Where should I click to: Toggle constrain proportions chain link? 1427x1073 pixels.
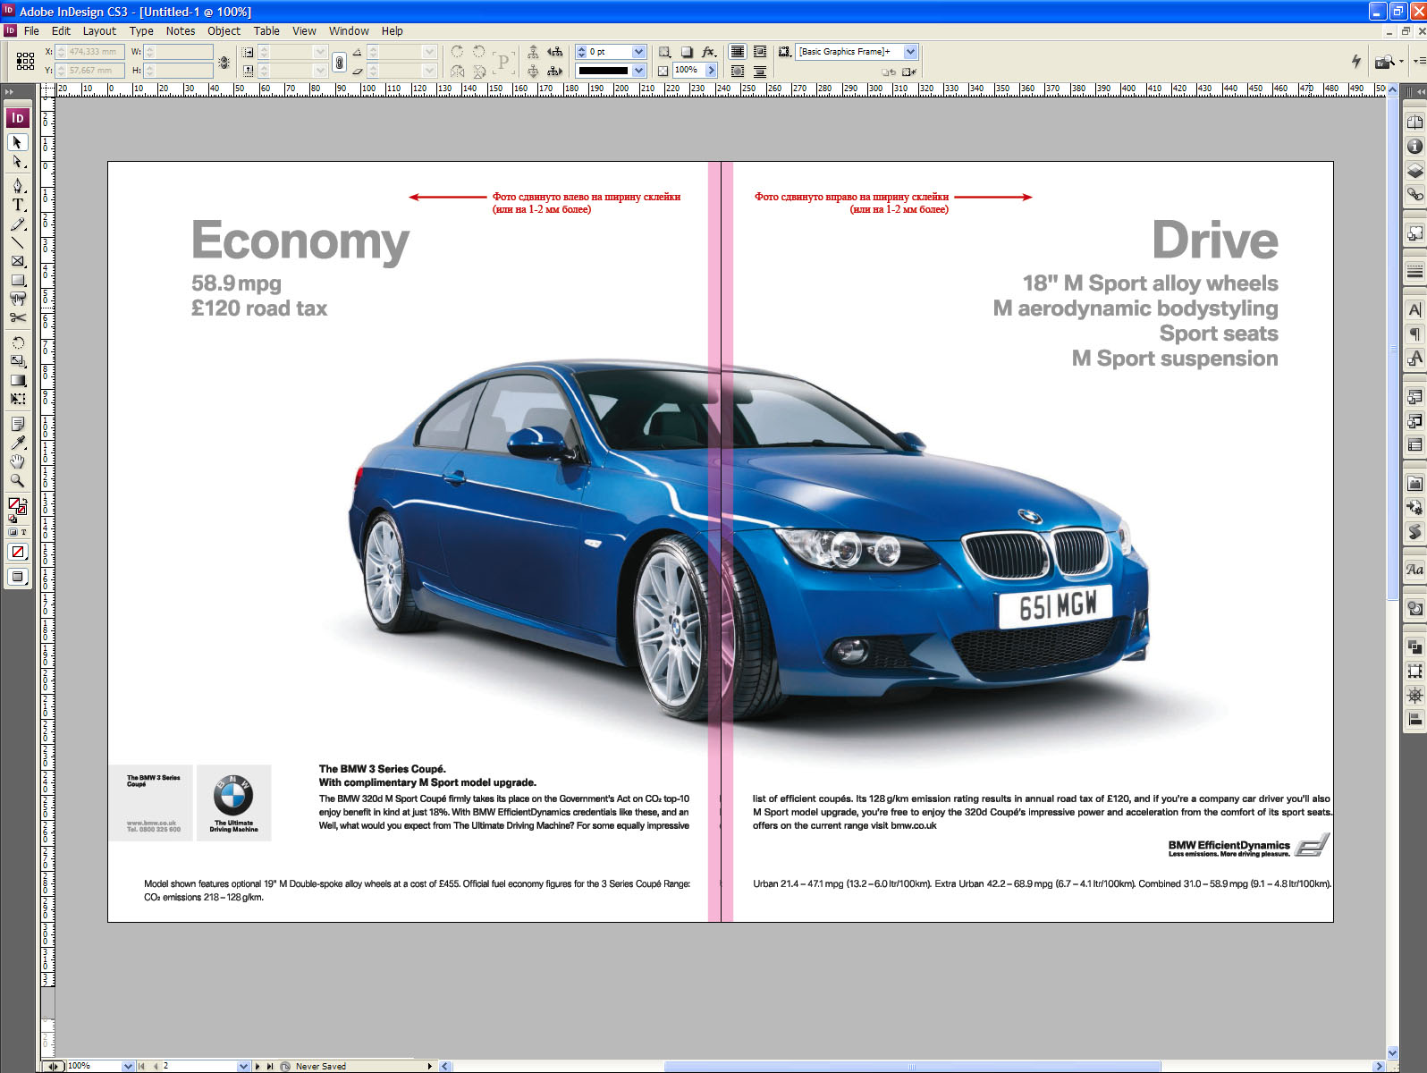(339, 62)
